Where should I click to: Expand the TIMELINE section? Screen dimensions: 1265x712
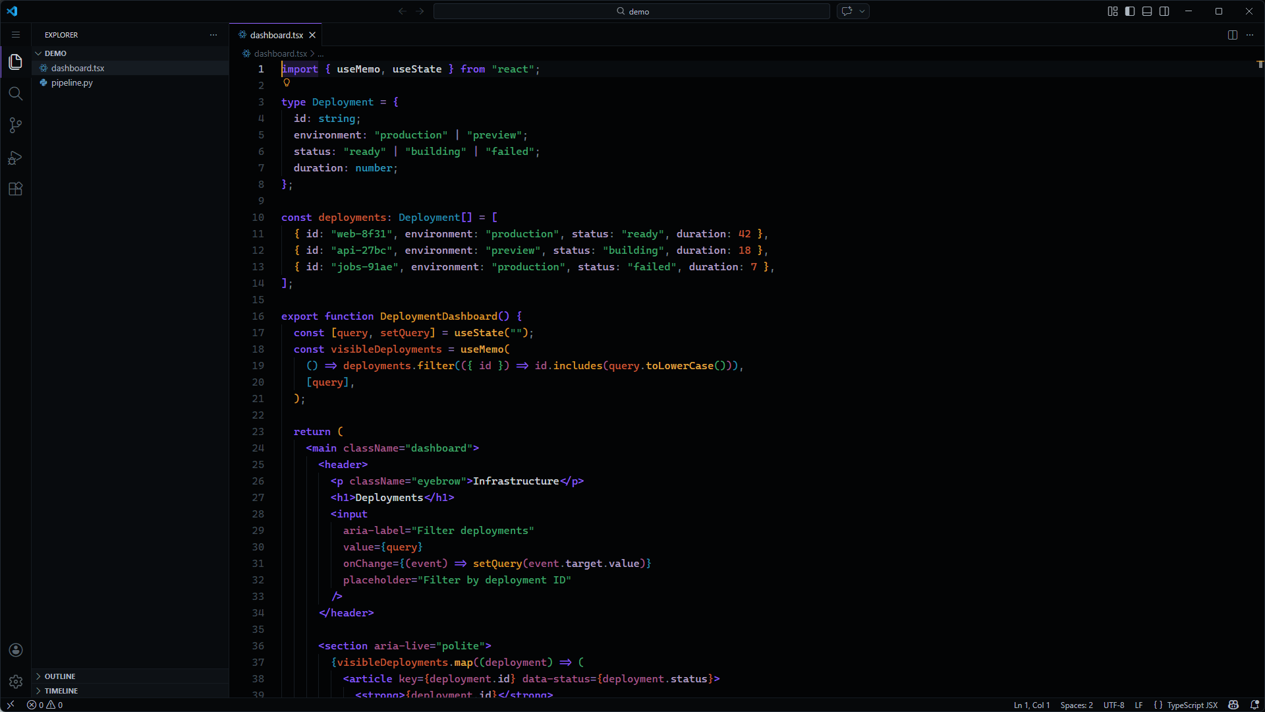[130, 691]
